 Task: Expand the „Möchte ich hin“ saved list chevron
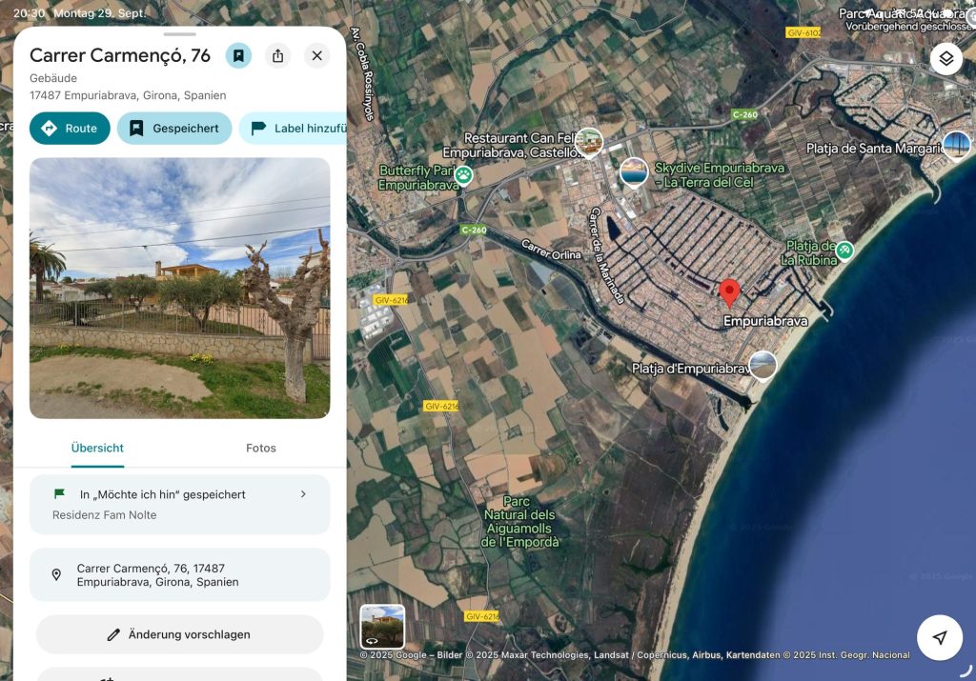pyautogui.click(x=303, y=494)
